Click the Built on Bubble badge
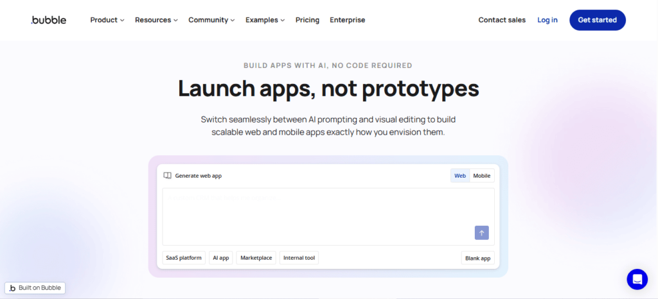This screenshot has height=299, width=658. [35, 288]
